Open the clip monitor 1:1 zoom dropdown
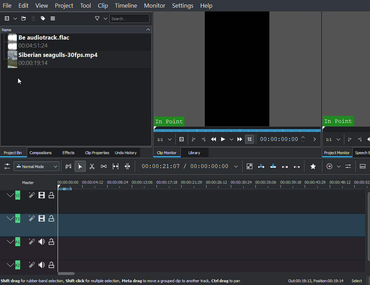Viewport: 370px width, 285px height. pyautogui.click(x=165, y=140)
